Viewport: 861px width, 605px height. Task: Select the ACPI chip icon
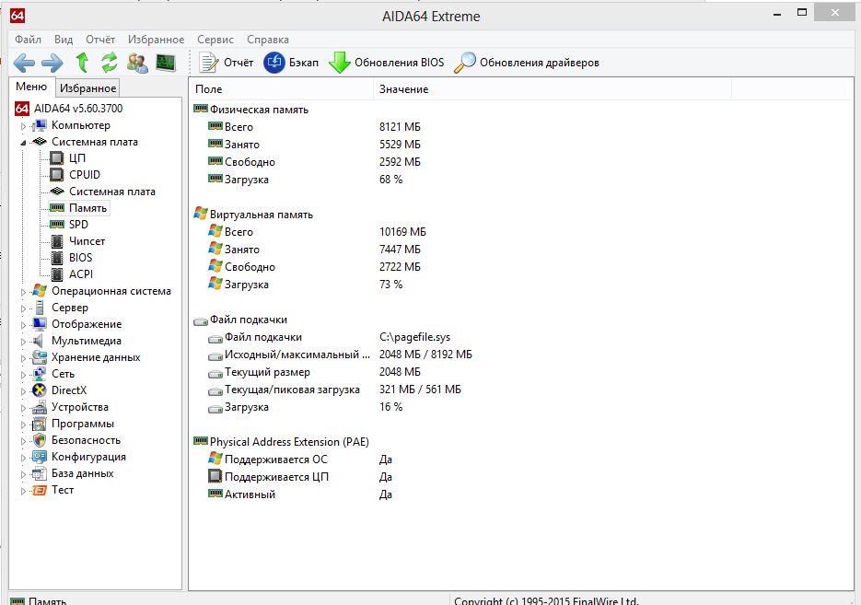[x=56, y=273]
